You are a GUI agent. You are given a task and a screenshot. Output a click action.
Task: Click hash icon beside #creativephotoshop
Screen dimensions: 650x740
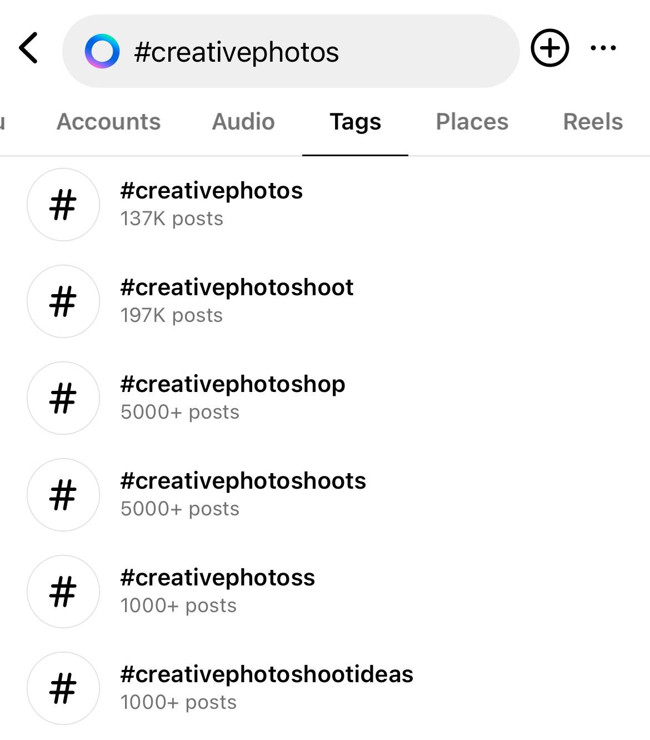pos(63,398)
